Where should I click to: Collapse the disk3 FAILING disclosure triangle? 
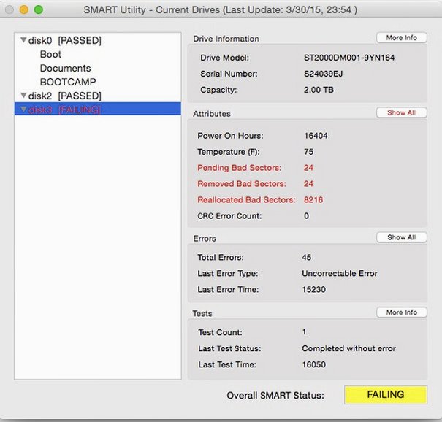pyautogui.click(x=23, y=109)
